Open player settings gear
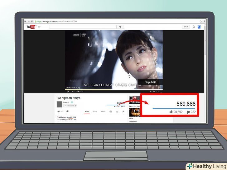227x170 pixels. (154, 92)
